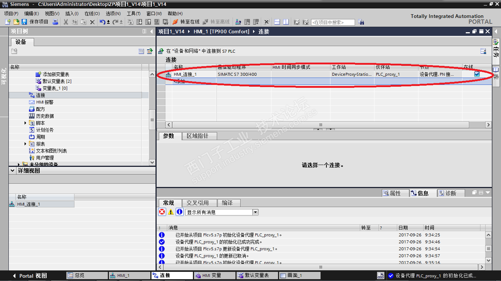Click the connections table horizontal scrollbar
Screen dimensions: 501x281
pos(321,125)
